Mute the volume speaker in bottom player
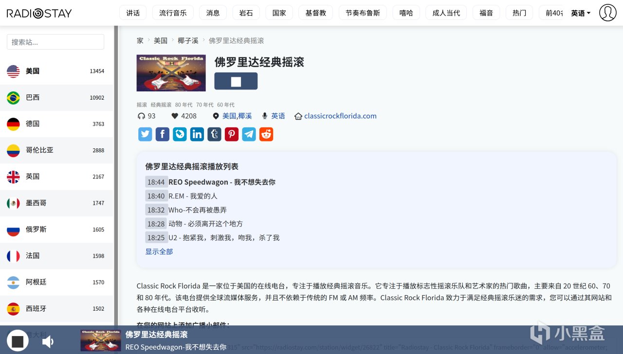The height and width of the screenshot is (354, 623). coord(48,342)
